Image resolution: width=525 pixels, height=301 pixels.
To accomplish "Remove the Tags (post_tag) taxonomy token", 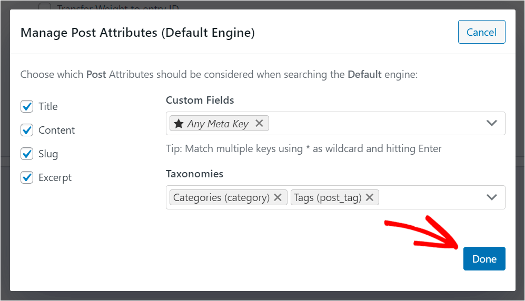I will click(369, 197).
